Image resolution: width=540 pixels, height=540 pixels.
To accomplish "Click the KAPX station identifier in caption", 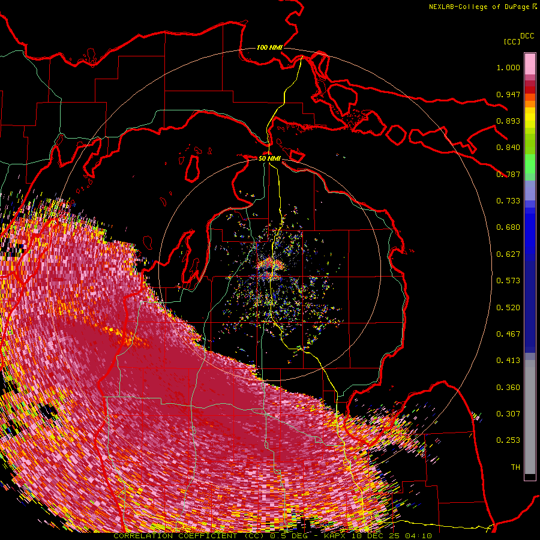I will pos(336,536).
